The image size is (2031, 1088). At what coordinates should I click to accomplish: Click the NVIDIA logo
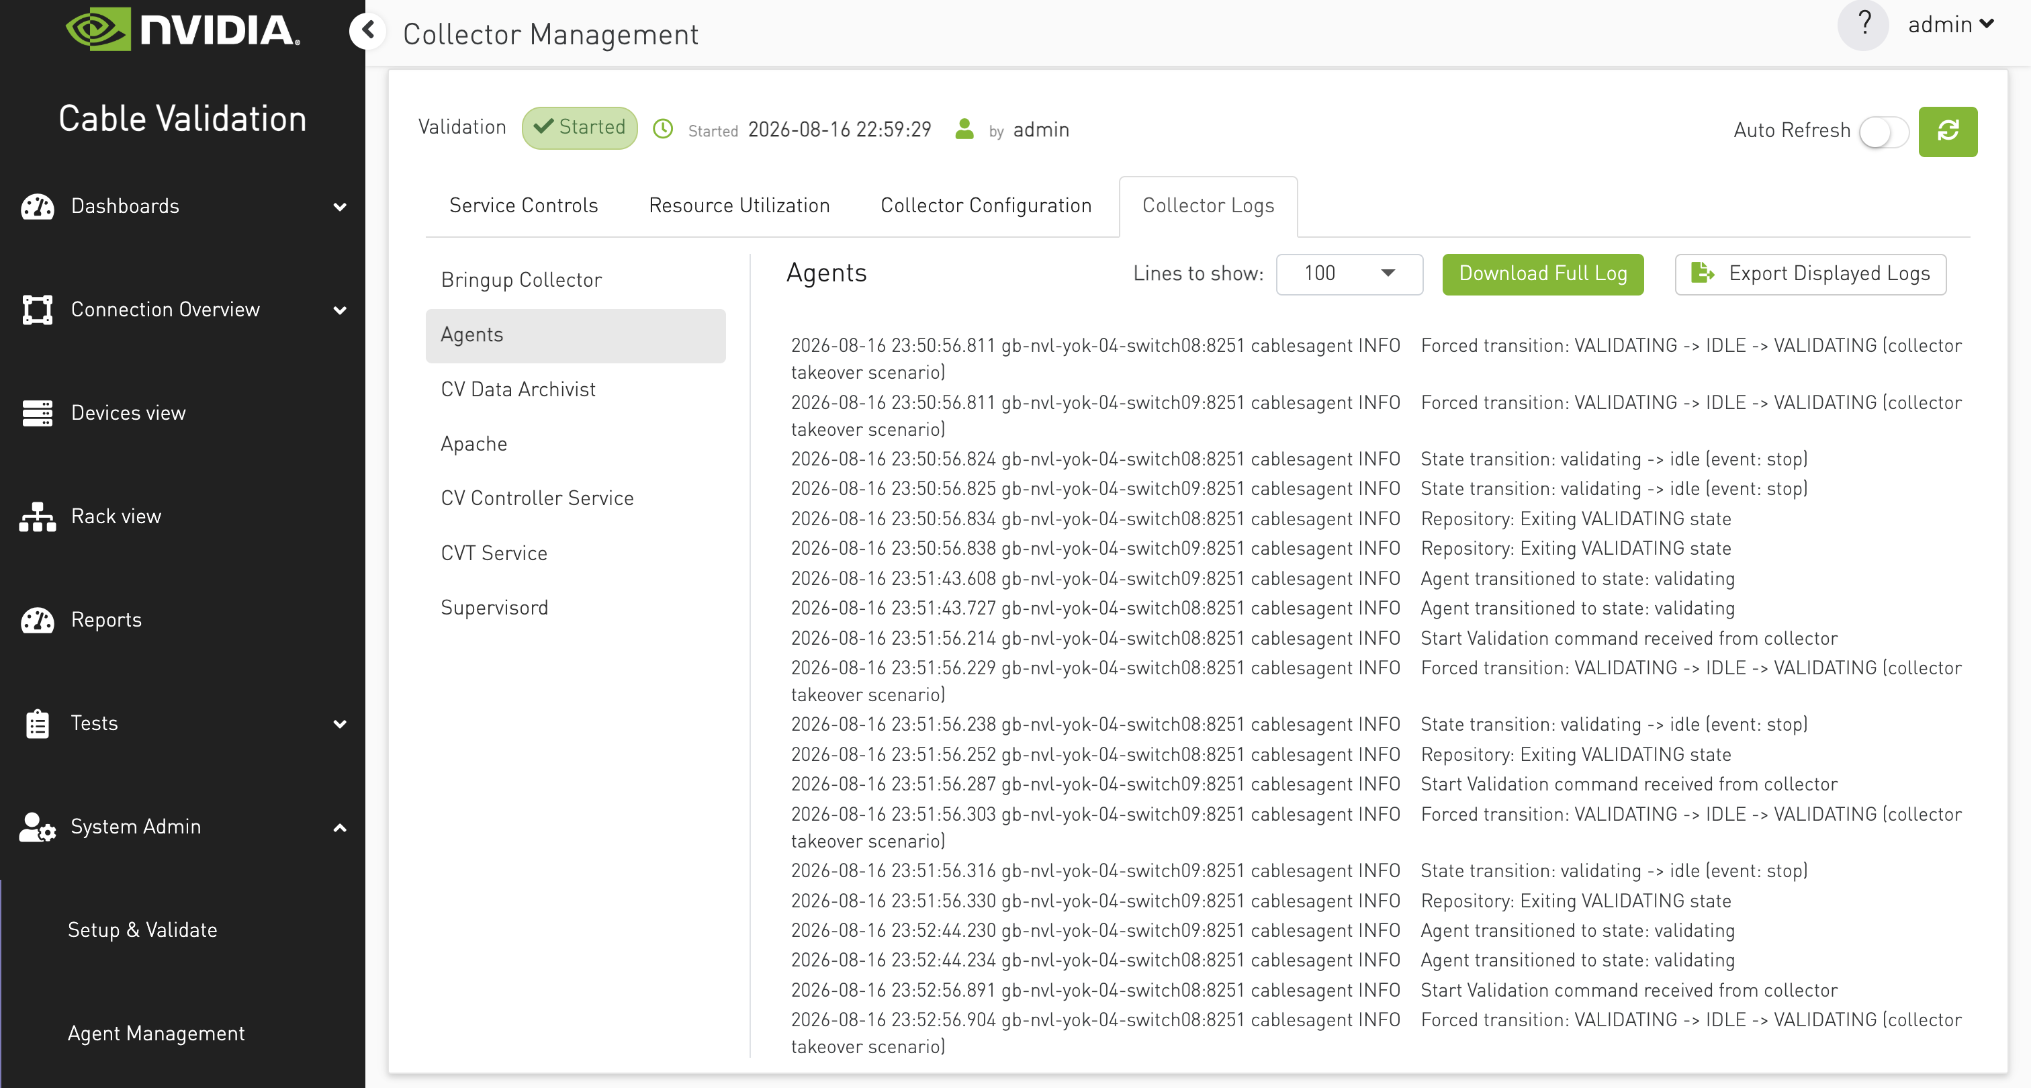[x=183, y=30]
